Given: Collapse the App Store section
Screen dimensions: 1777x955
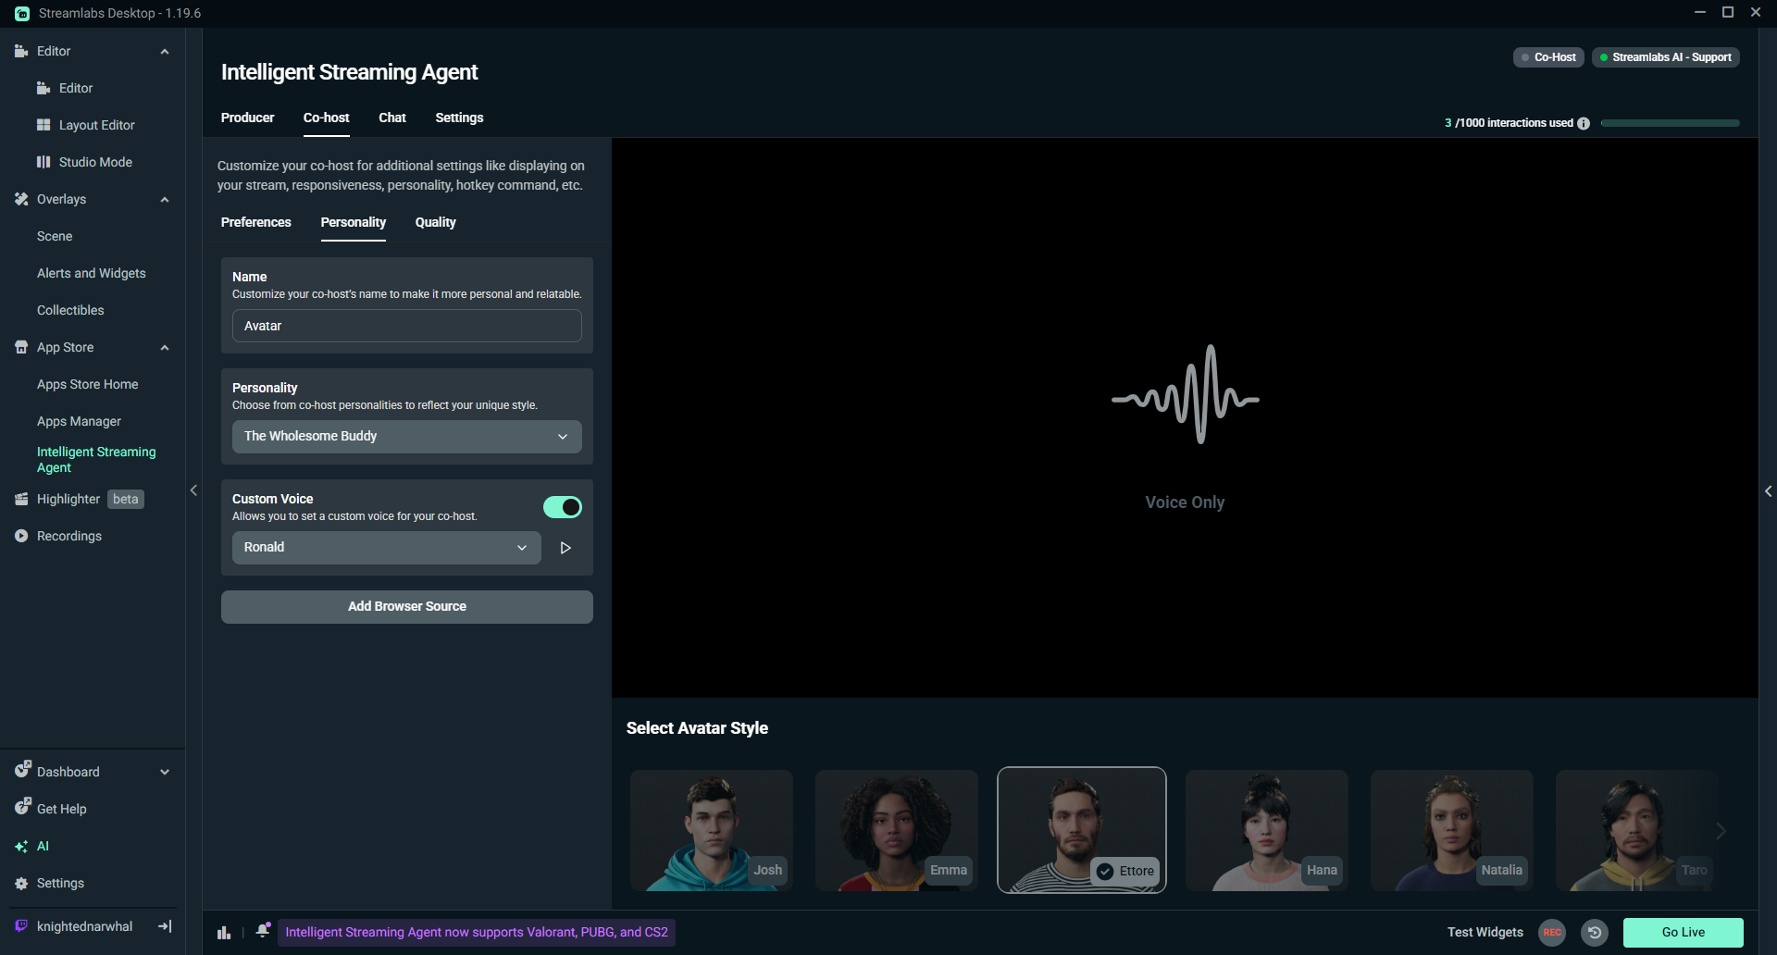Looking at the screenshot, I should pos(165,347).
